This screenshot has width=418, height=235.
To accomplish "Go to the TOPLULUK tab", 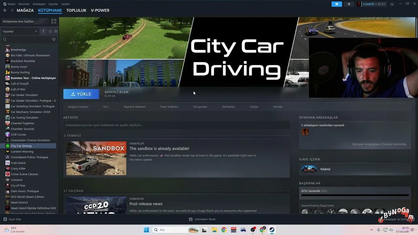I will pos(76,10).
